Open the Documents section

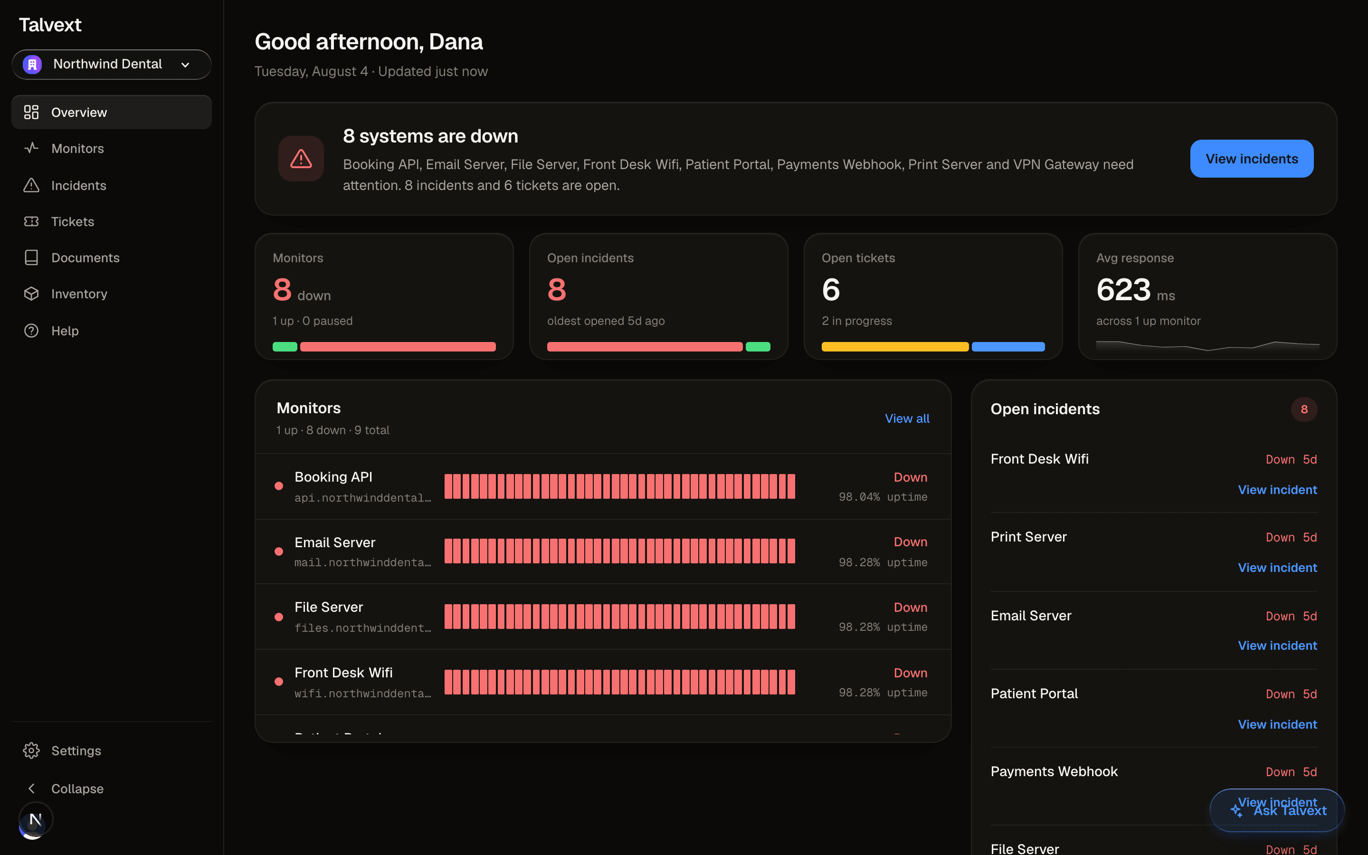click(x=111, y=257)
